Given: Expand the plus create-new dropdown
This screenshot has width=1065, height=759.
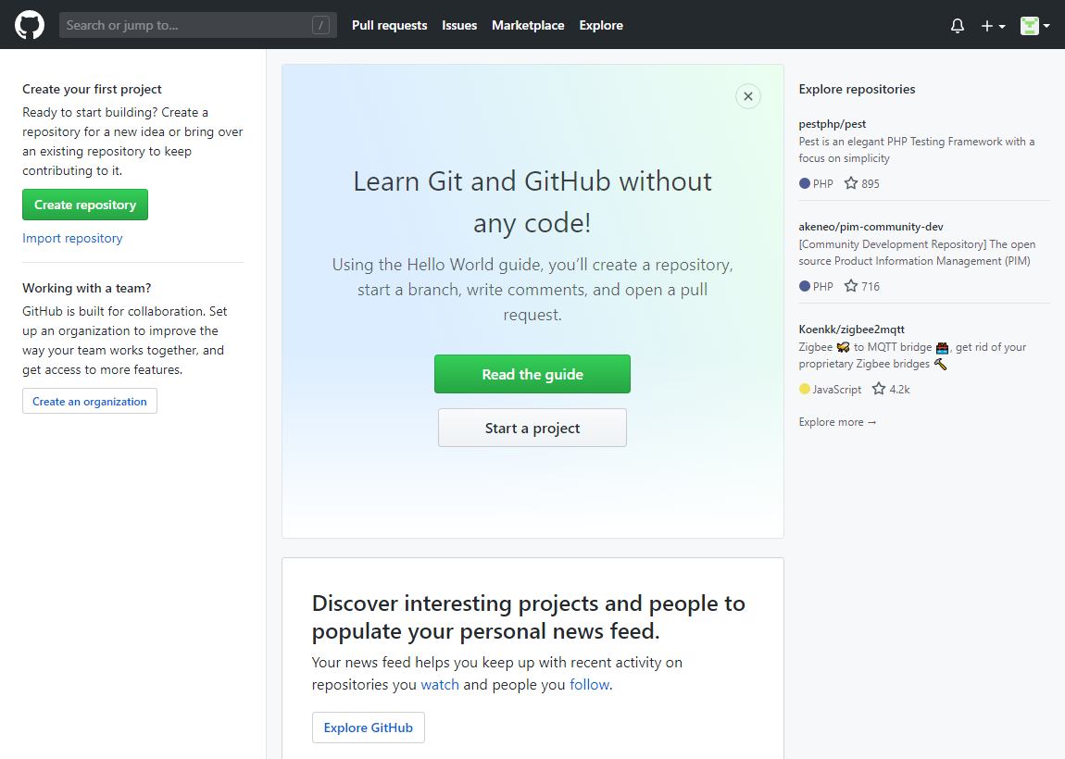Looking at the screenshot, I should coord(993,26).
